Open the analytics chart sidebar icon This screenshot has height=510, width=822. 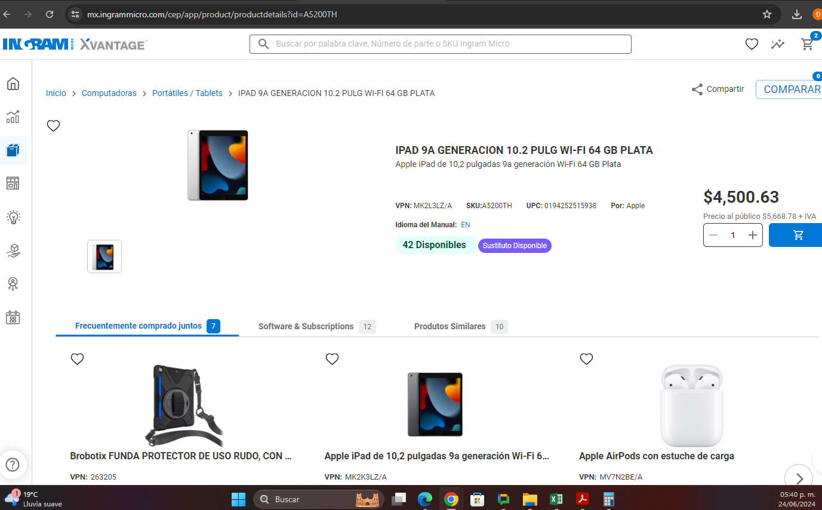click(x=13, y=117)
